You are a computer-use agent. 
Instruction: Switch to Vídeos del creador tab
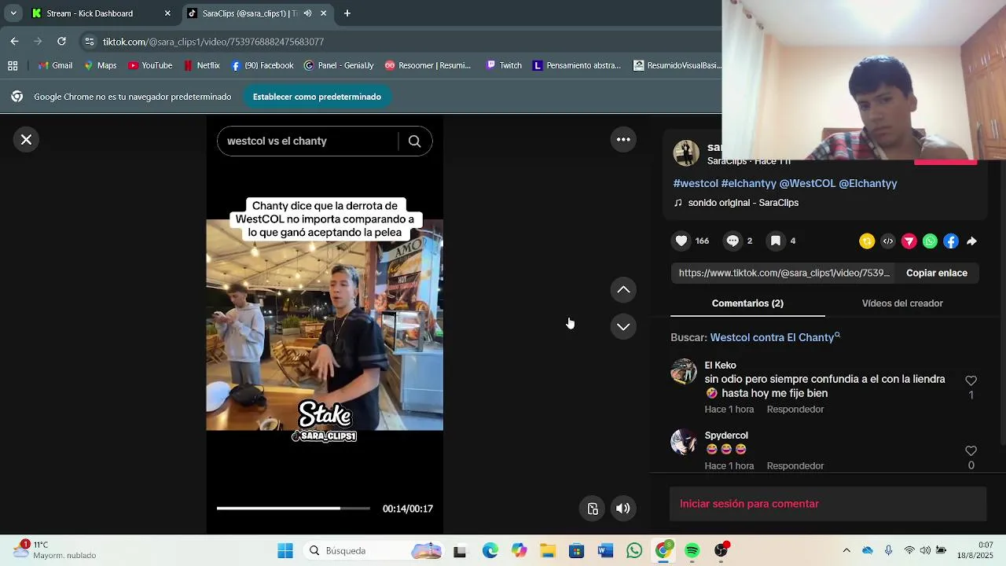902,303
